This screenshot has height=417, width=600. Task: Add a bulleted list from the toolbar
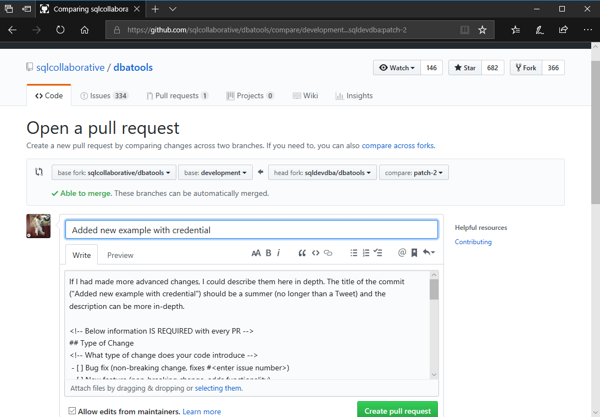[x=354, y=253]
